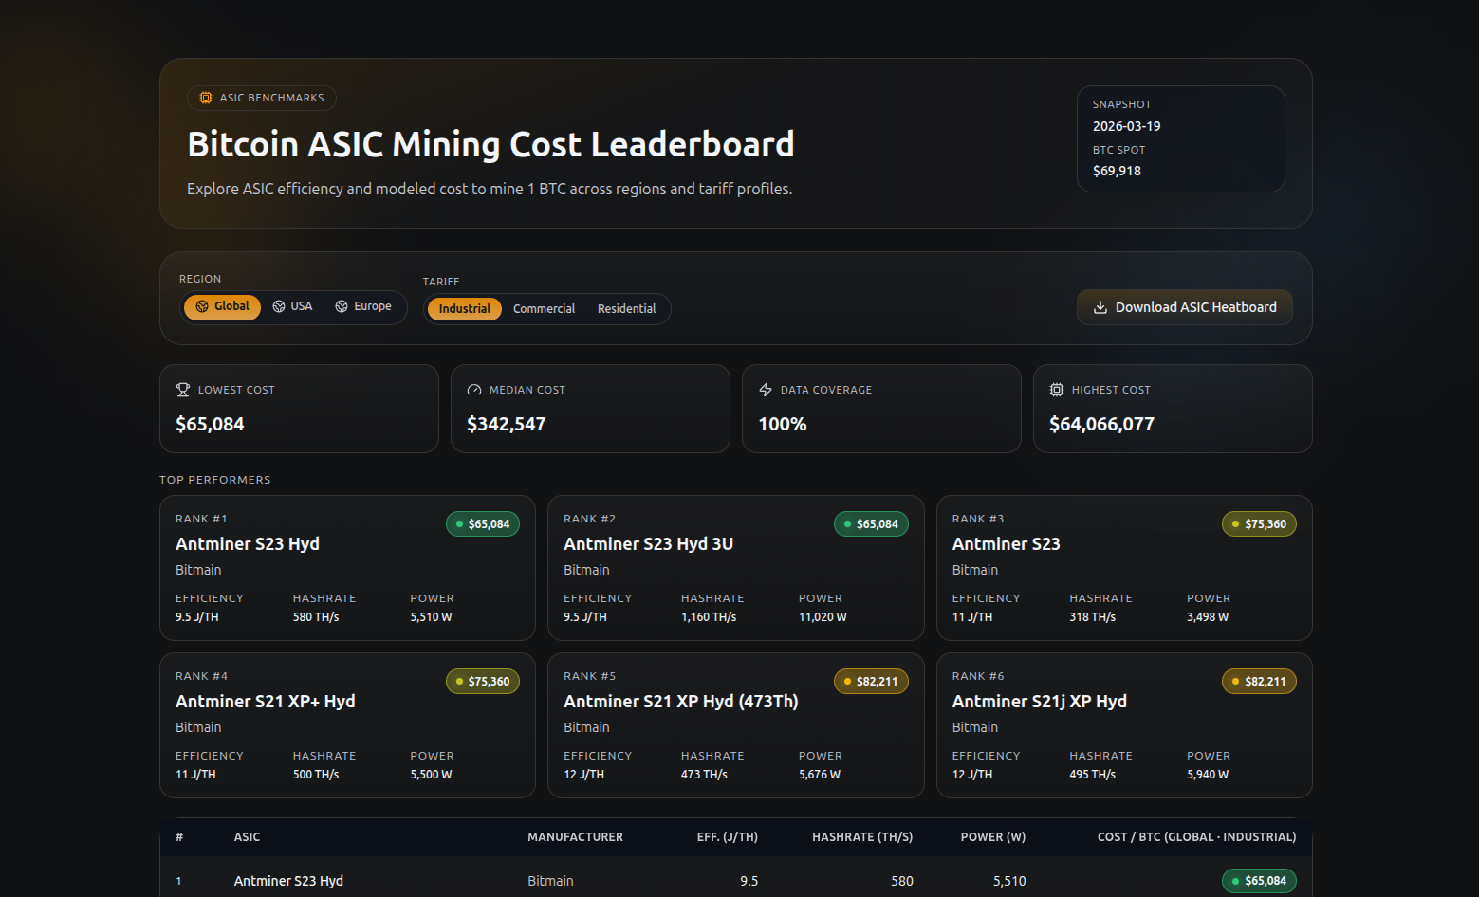Click the lightning bolt icon beside Data Coverage

click(766, 389)
